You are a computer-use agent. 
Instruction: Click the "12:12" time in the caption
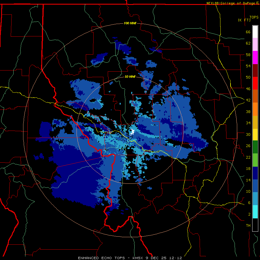(x=175, y=258)
